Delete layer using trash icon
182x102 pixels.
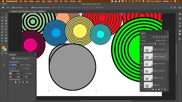pos(165,90)
